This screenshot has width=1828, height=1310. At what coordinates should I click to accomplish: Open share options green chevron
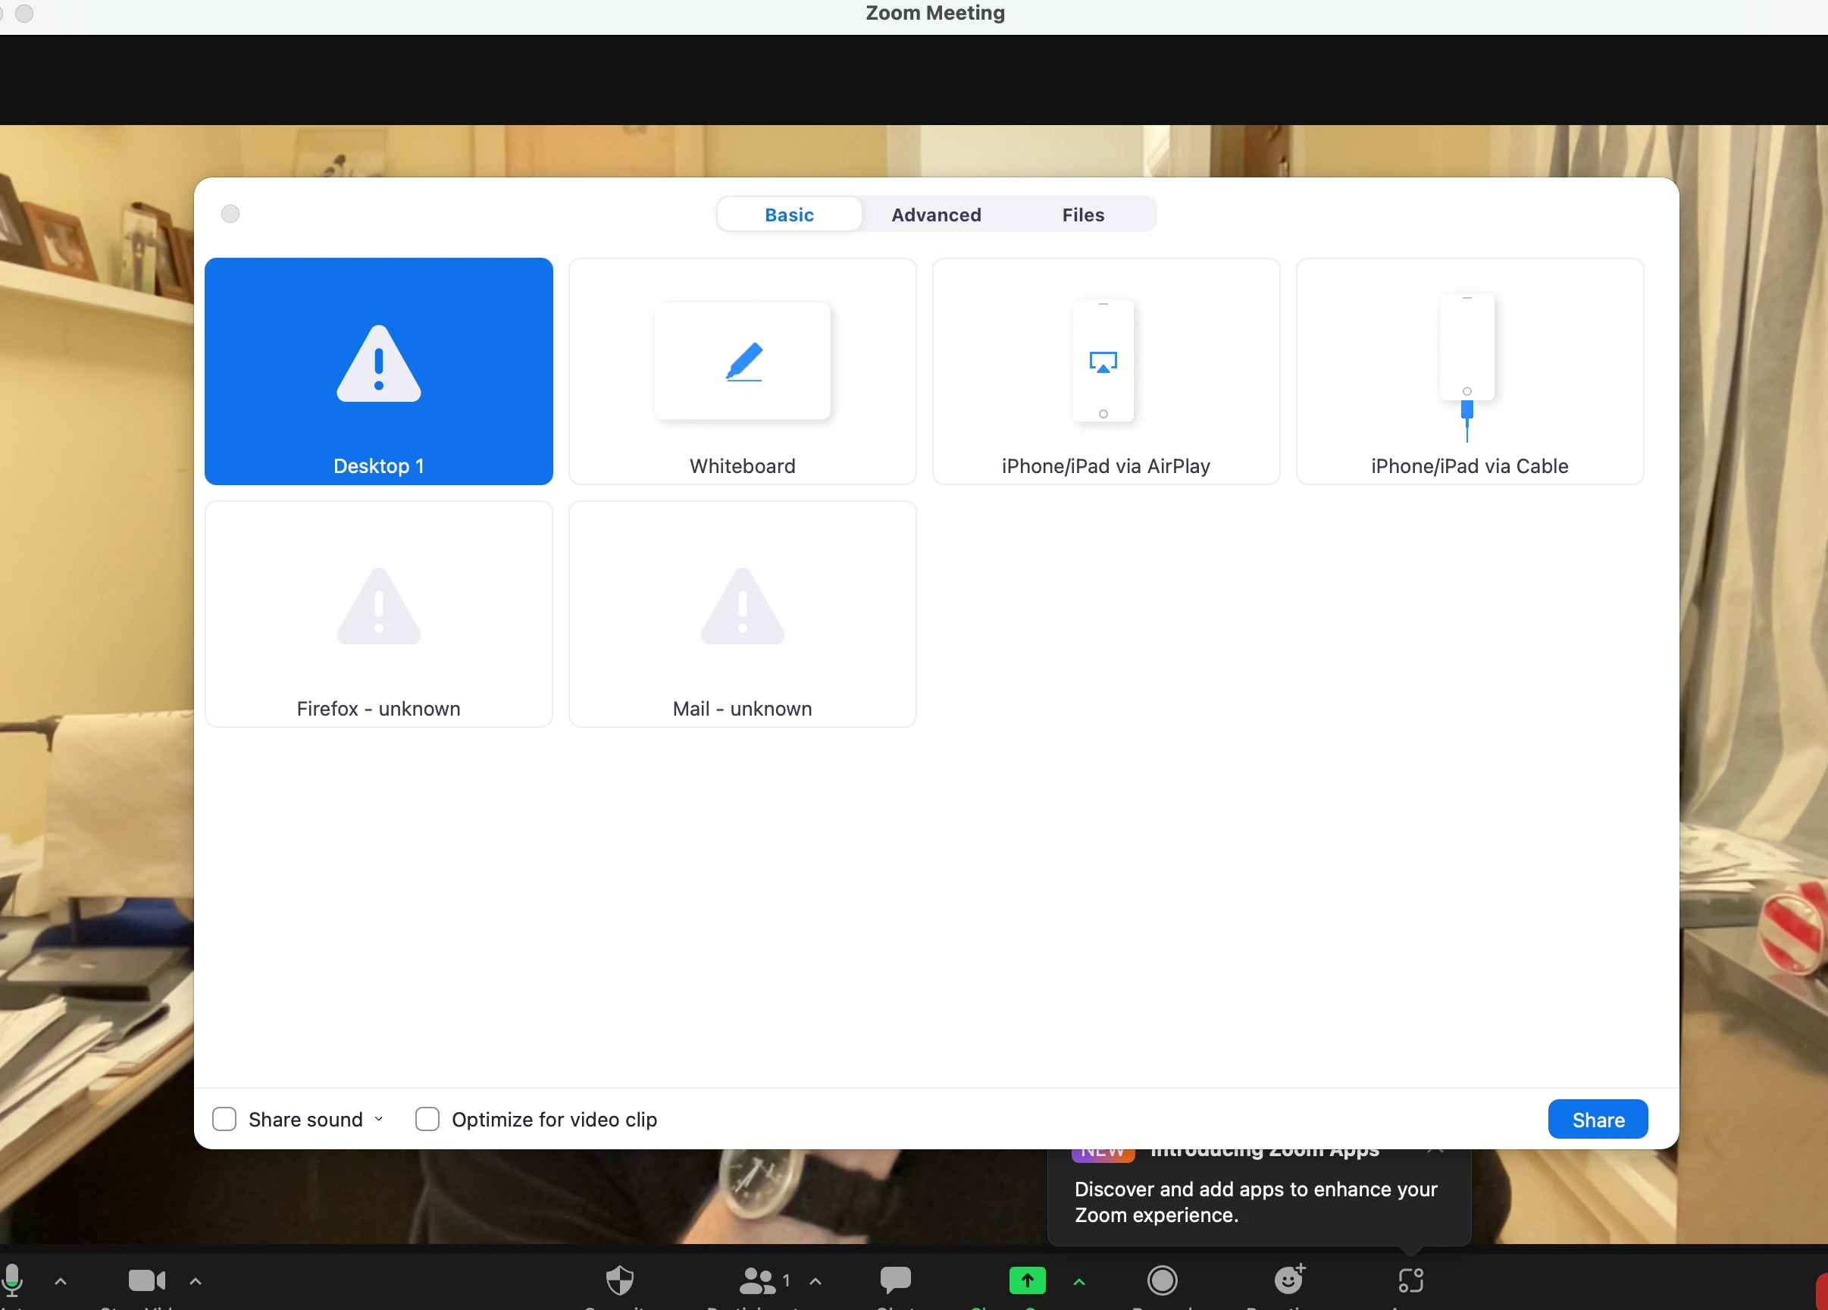1079,1281
